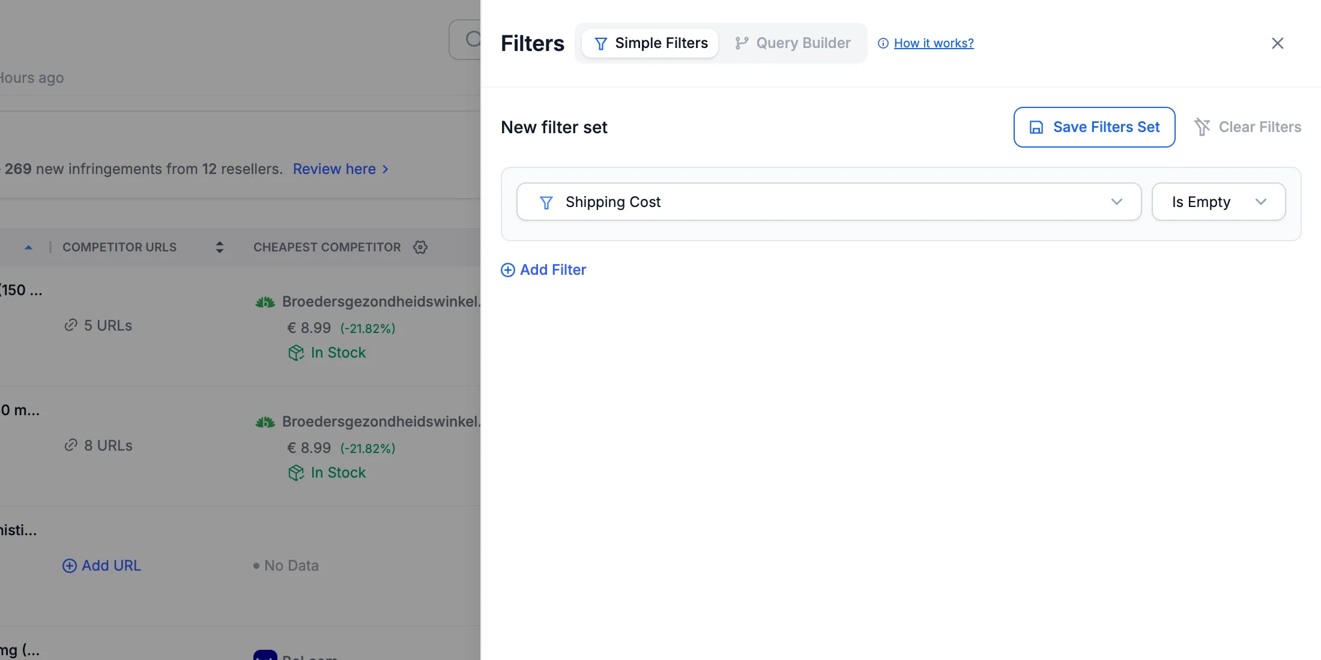Sort by Competitor URLs column
The image size is (1321, 660).
coord(220,247)
